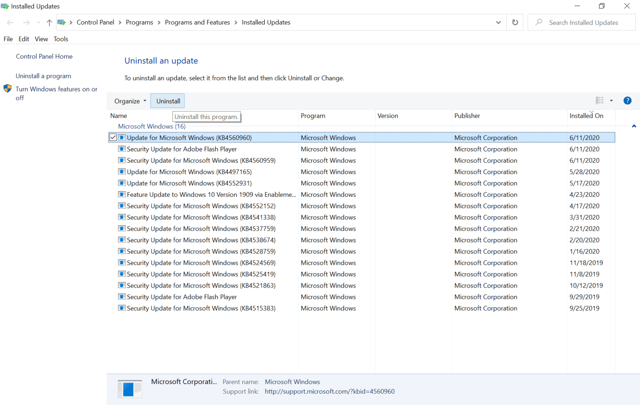Viewport: 640px width, 405px height.
Task: Click the Help question mark icon
Action: click(x=627, y=100)
